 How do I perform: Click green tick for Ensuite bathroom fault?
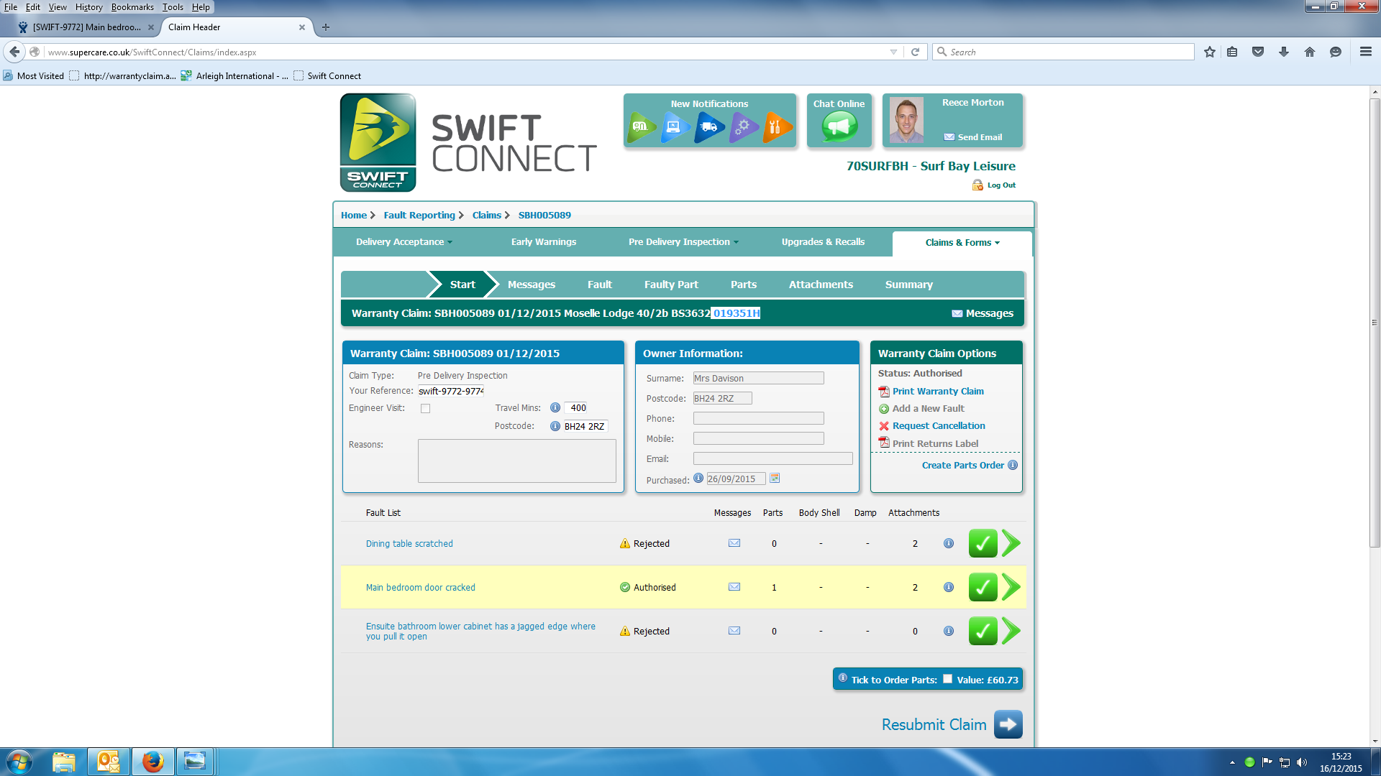tap(983, 631)
